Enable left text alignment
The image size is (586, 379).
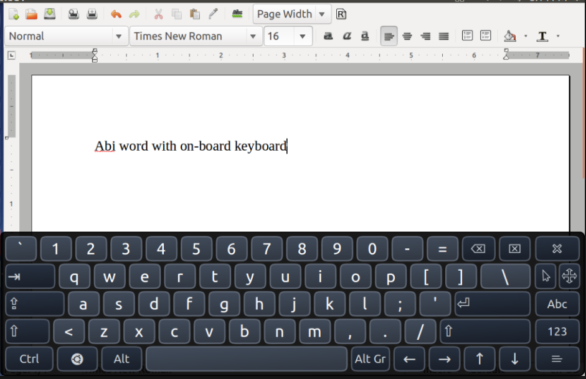pyautogui.click(x=389, y=36)
